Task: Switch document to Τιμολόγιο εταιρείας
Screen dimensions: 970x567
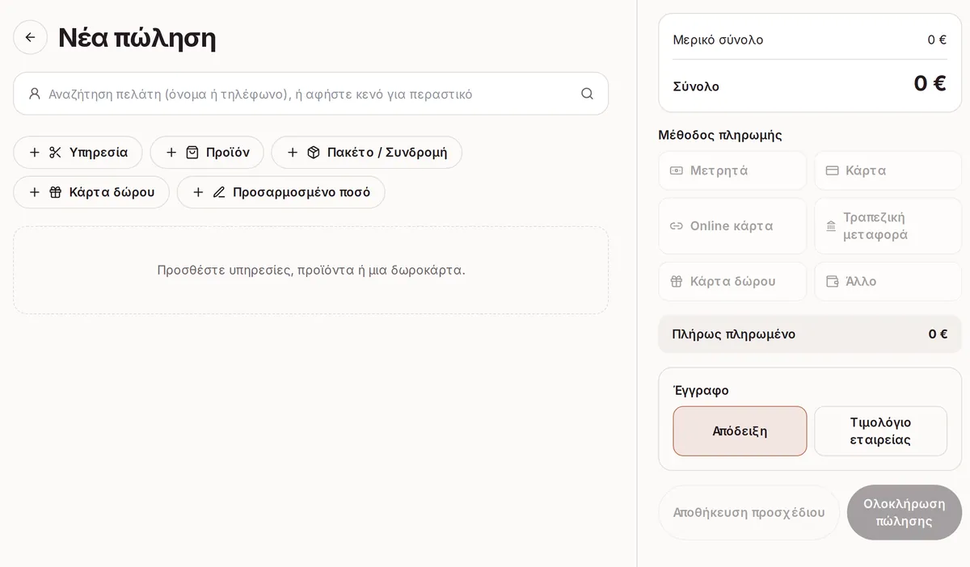Action: point(880,431)
